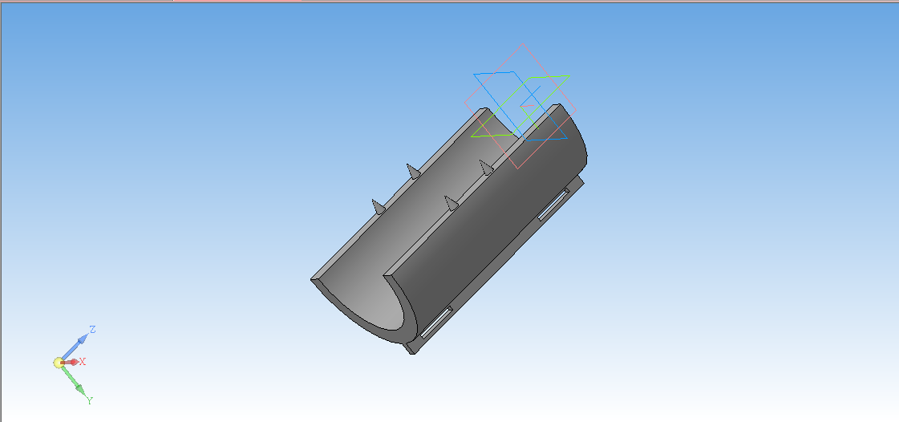This screenshot has width=899, height=422.
Task: Click the blue Z axis arrow of the triad
Action: point(75,347)
